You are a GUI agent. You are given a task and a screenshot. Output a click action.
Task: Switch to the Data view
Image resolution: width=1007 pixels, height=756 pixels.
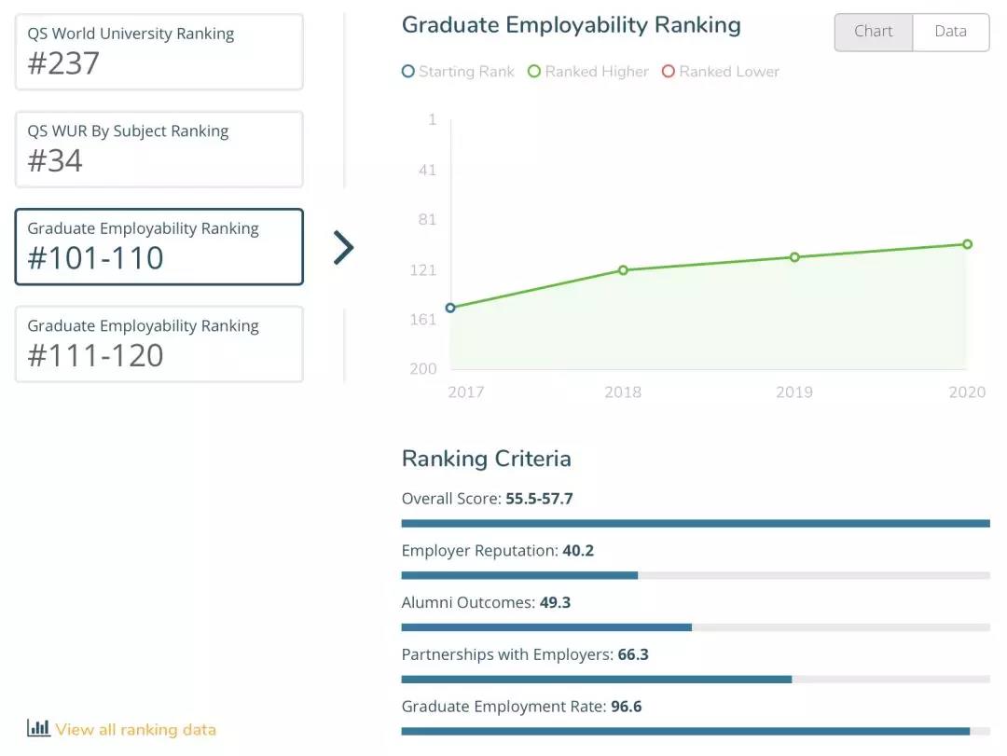coord(950,32)
